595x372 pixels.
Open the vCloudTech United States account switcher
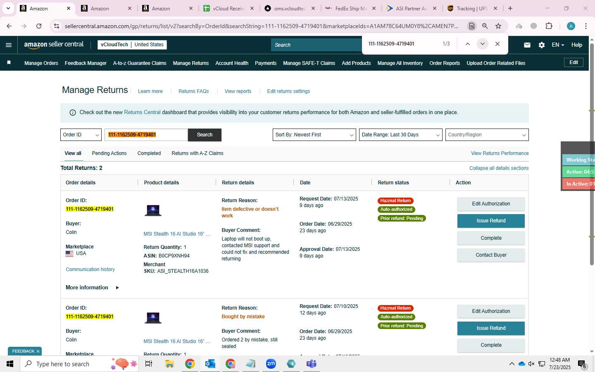(132, 45)
